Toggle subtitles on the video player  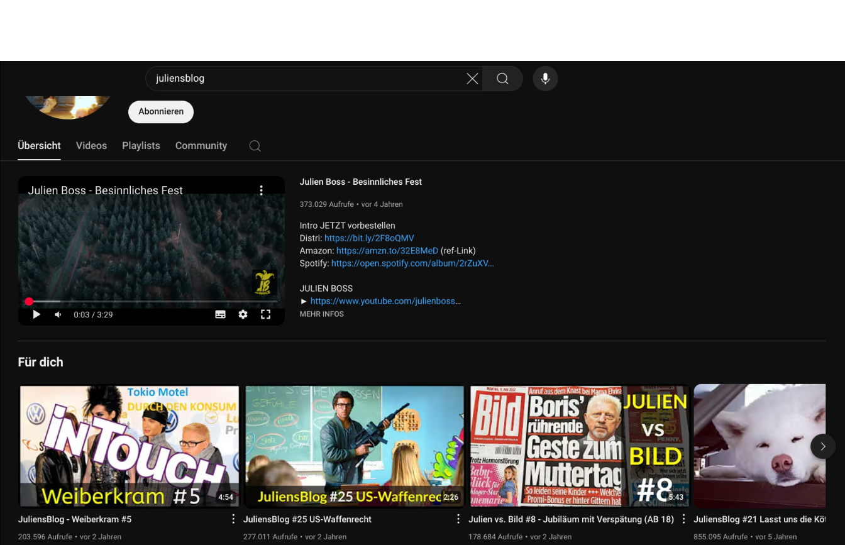click(x=220, y=314)
